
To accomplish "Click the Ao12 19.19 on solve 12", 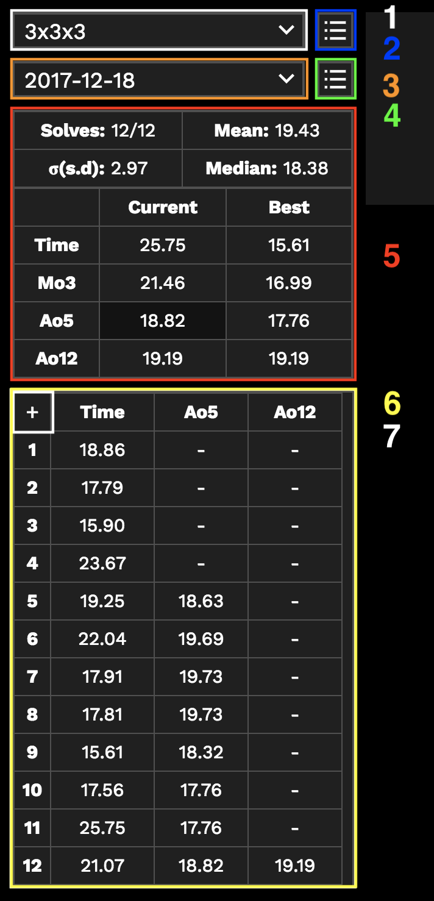I will (x=295, y=866).
